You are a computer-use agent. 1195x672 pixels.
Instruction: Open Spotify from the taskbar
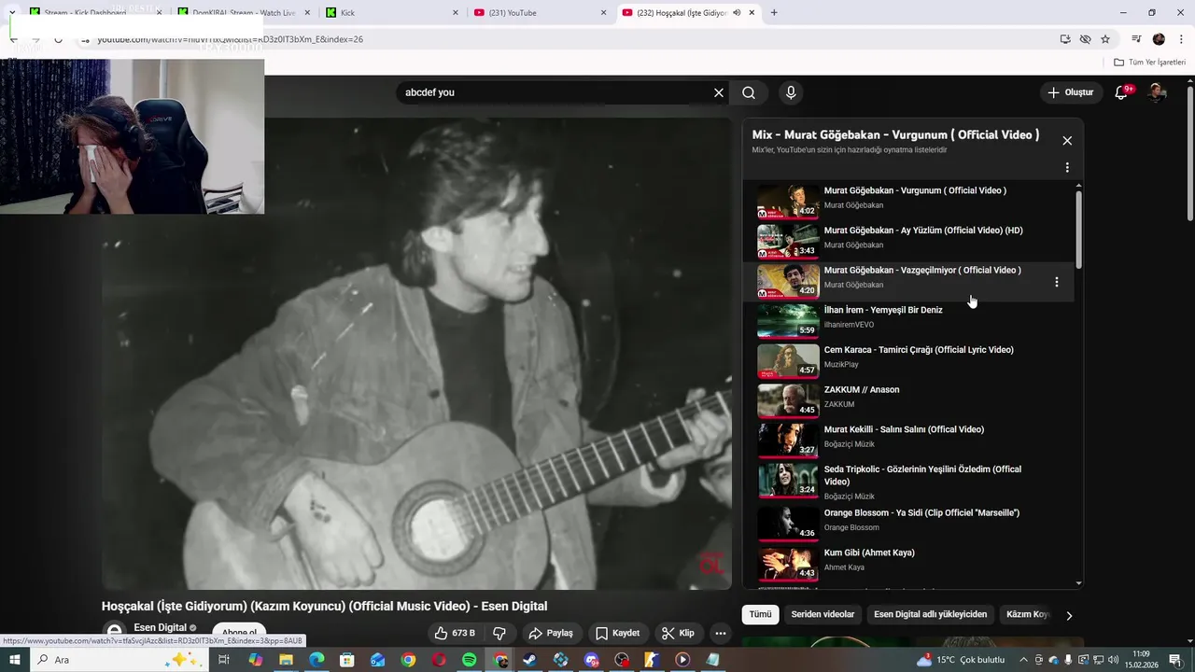(470, 660)
